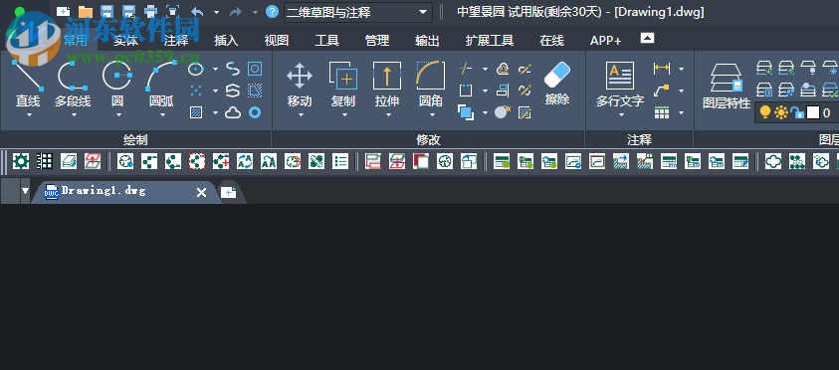Close the Drawing1.dwg tab
The height and width of the screenshot is (370, 839).
coord(201,193)
